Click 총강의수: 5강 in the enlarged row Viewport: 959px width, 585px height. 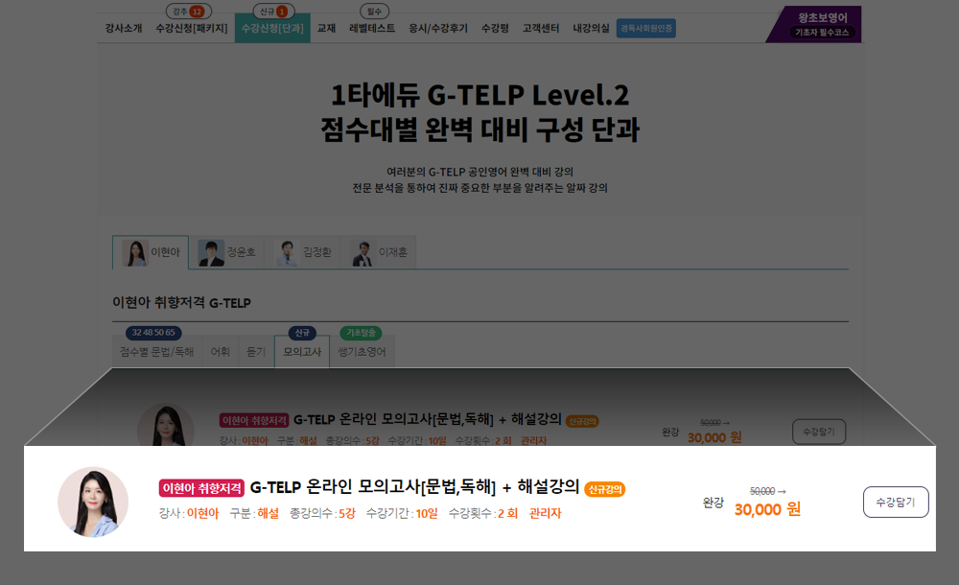(x=322, y=513)
